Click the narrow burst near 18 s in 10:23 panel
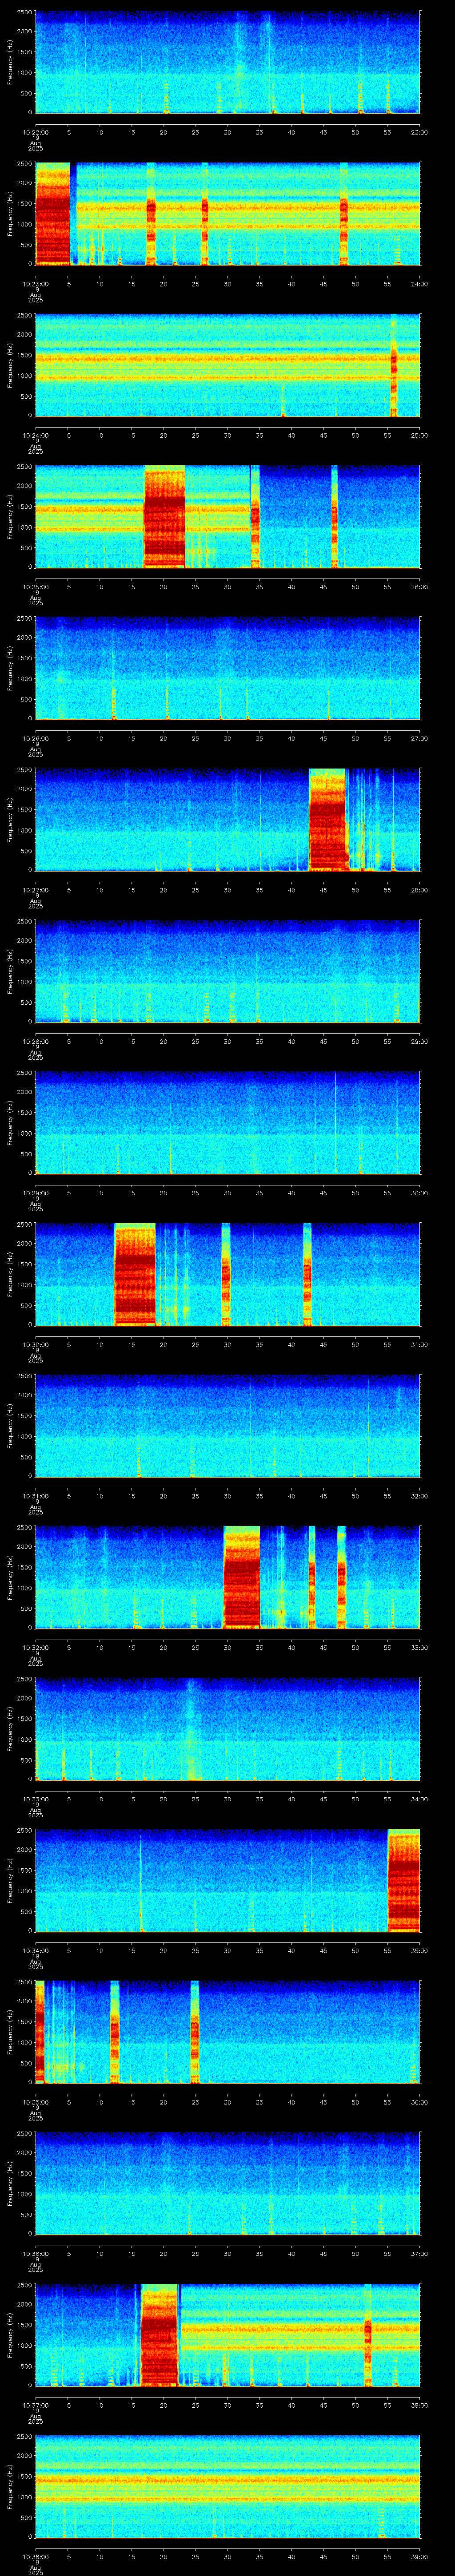Screen dimensions: 455x2576 click(151, 214)
